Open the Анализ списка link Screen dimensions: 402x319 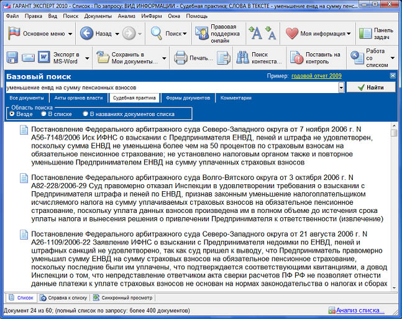[360, 310]
